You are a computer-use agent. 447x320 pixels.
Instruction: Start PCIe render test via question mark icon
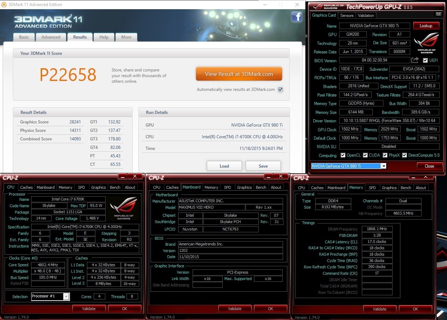pos(438,77)
